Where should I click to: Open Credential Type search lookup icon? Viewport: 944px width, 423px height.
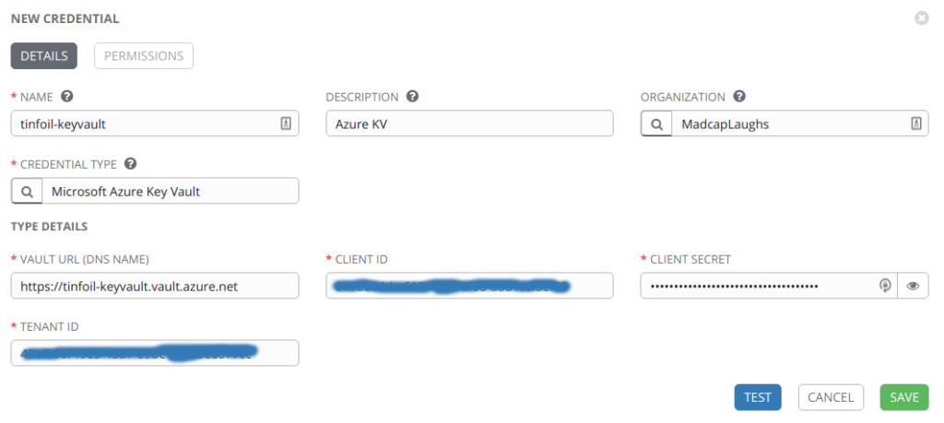coord(27,191)
